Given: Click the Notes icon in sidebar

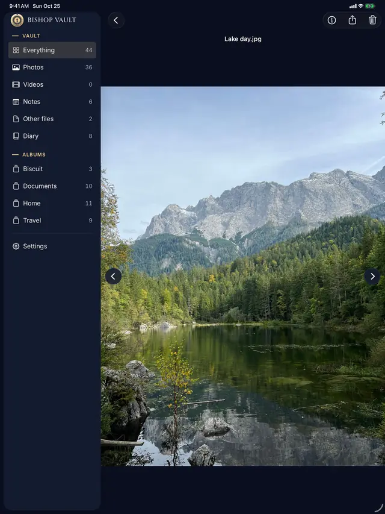Looking at the screenshot, I should click(16, 102).
